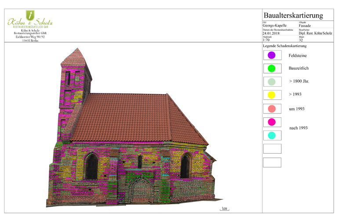Pick the bright green Bauzeitlich swatch

(x=272, y=68)
